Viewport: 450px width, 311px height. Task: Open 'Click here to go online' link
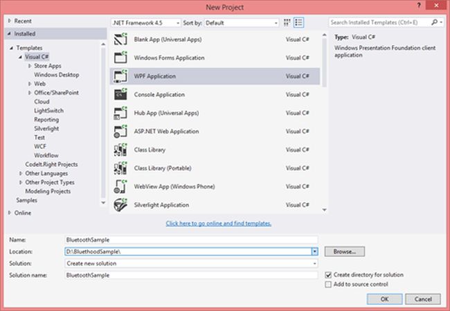(218, 224)
